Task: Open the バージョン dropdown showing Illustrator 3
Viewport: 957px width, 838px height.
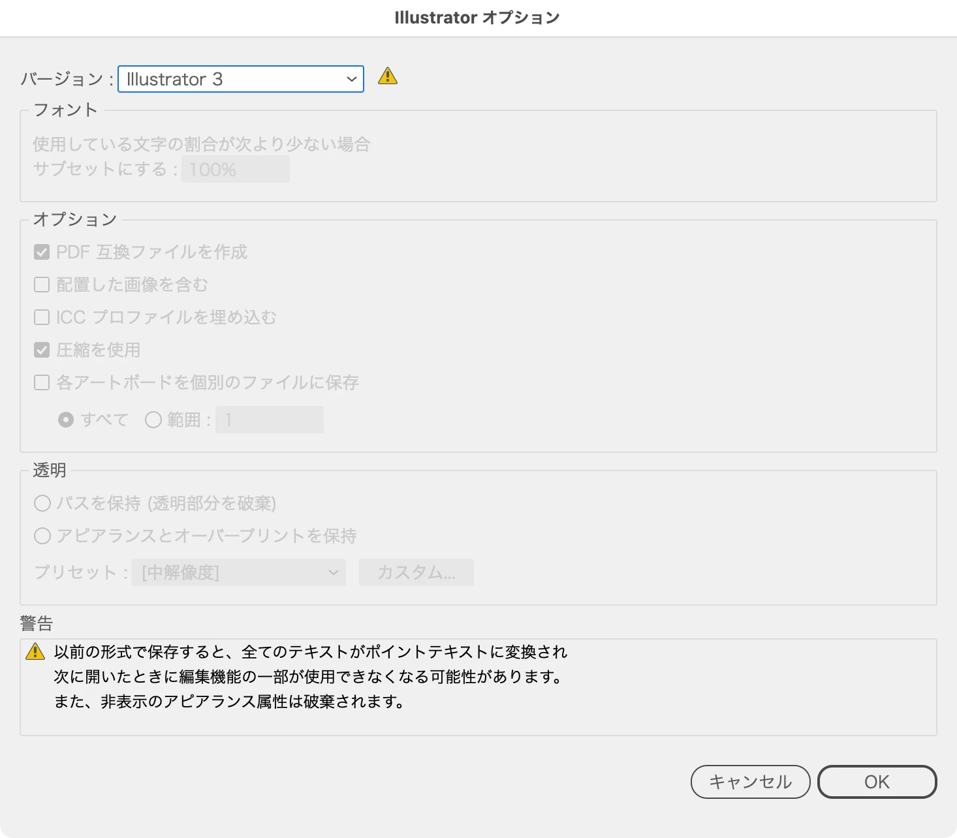Action: coord(240,79)
